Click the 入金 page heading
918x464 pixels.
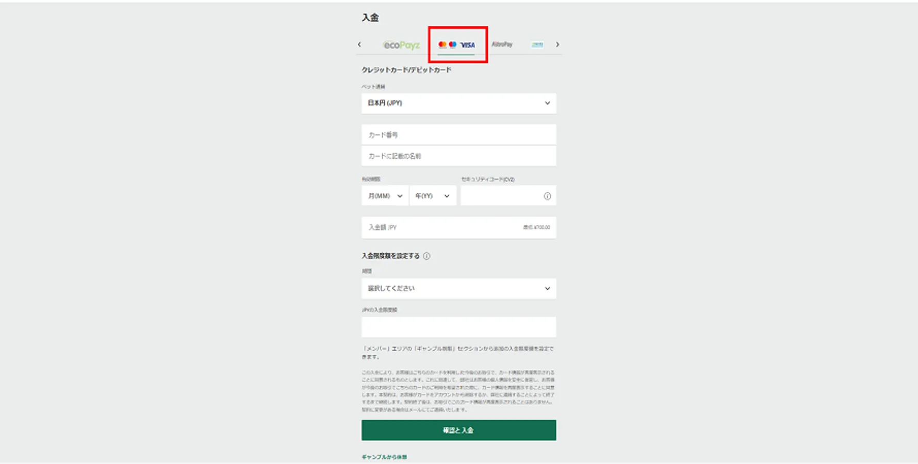pos(370,18)
